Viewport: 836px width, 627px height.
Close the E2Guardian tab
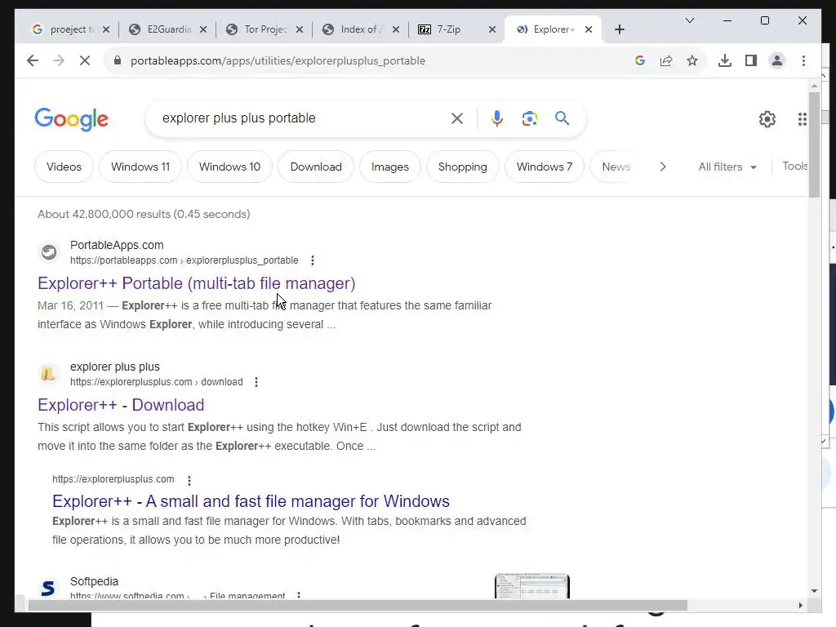click(203, 29)
